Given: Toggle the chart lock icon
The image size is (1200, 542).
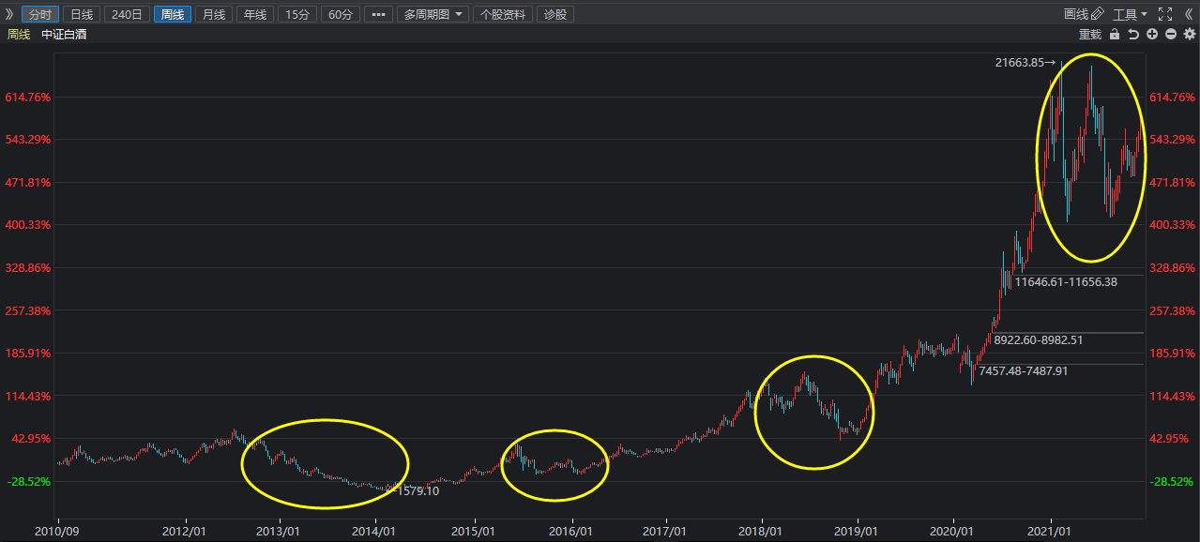Looking at the screenshot, I should [1115, 34].
